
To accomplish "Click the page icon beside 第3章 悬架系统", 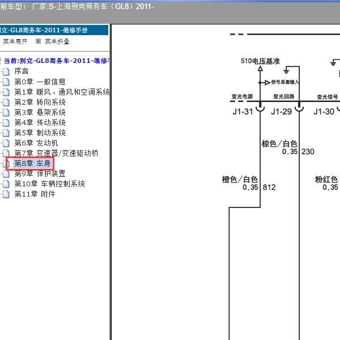I will 6,113.
